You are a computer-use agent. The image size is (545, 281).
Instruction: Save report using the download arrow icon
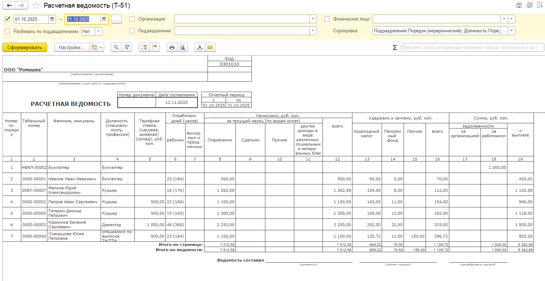click(200, 48)
